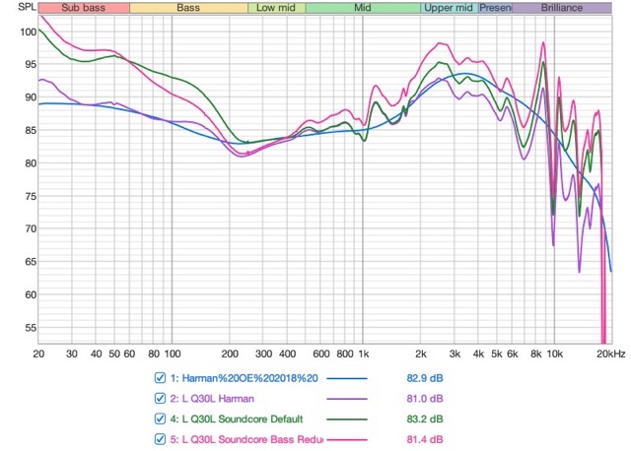
Task: Disable the Soundcore Default trace checkbox
Action: [x=160, y=419]
